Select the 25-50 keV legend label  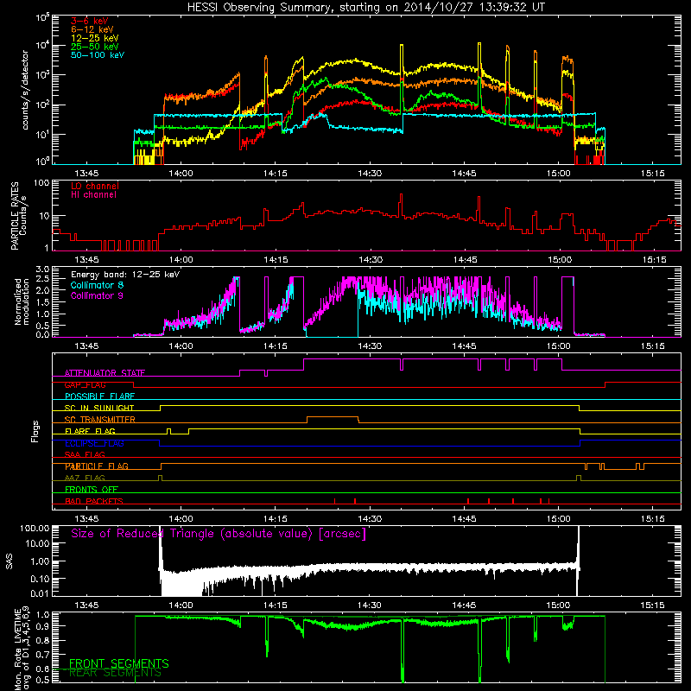(x=95, y=47)
